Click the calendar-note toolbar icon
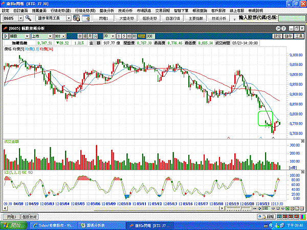 pyautogui.click(x=86, y=18)
